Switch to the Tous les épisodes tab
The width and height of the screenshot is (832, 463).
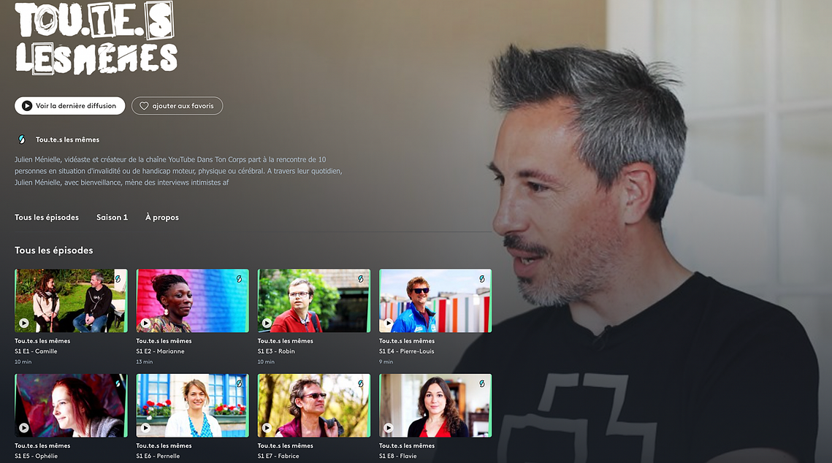47,218
